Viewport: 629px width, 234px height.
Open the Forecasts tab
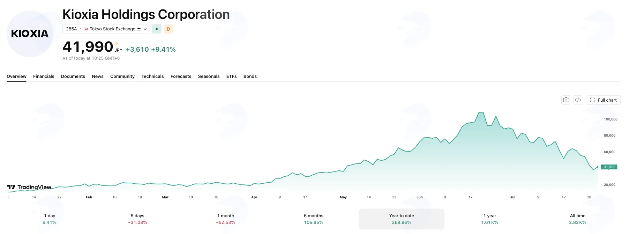pyautogui.click(x=181, y=76)
